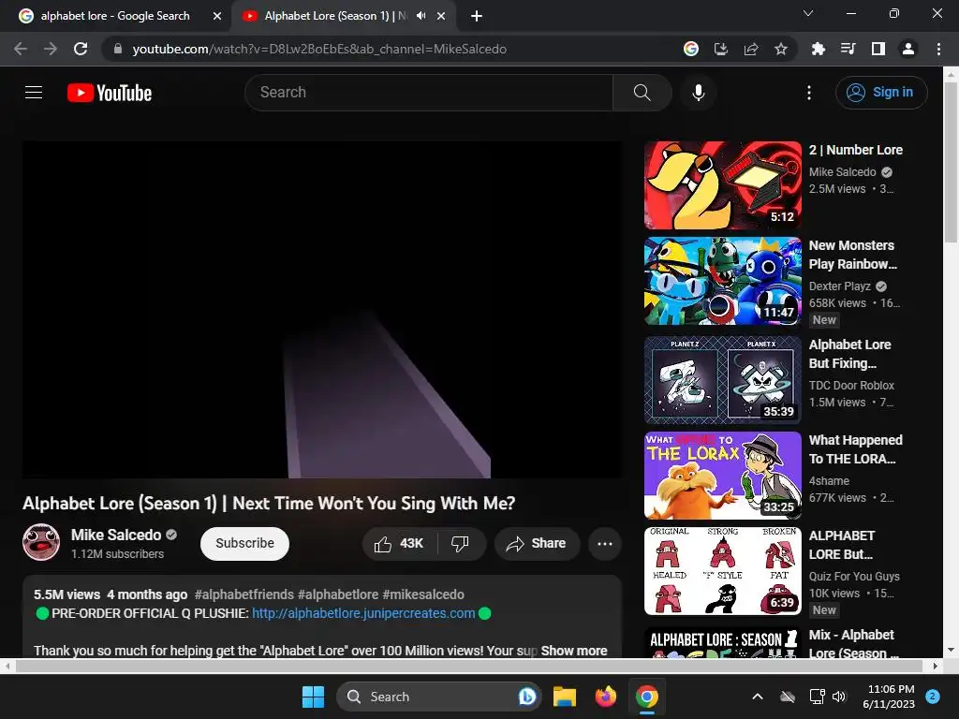Click the horizontal scrollbar track
Viewport: 959px width, 719px height.
471,666
